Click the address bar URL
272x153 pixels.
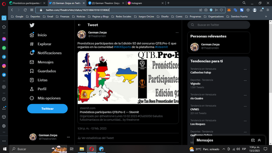77,10
